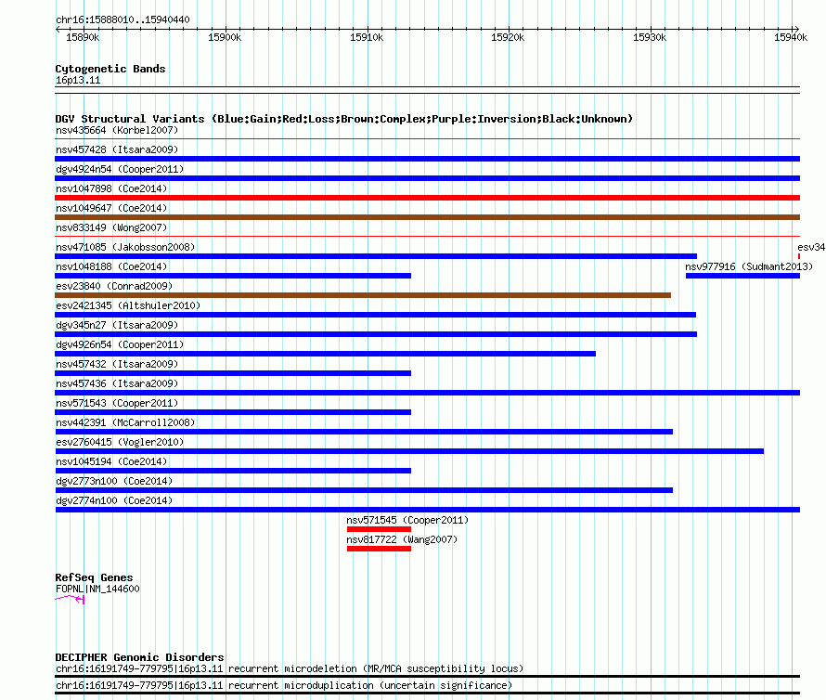Select nsv571543 (Cooper2011) variant label
This screenshot has width=826, height=700.
(117, 403)
